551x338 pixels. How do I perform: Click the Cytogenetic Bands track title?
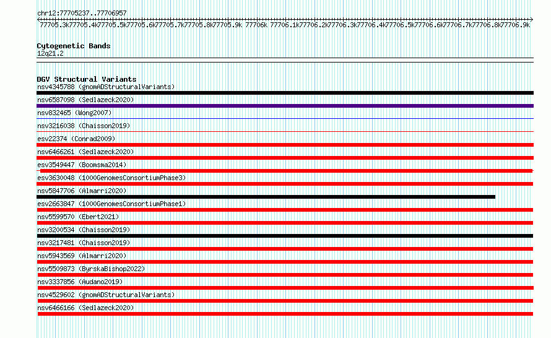pos(74,46)
